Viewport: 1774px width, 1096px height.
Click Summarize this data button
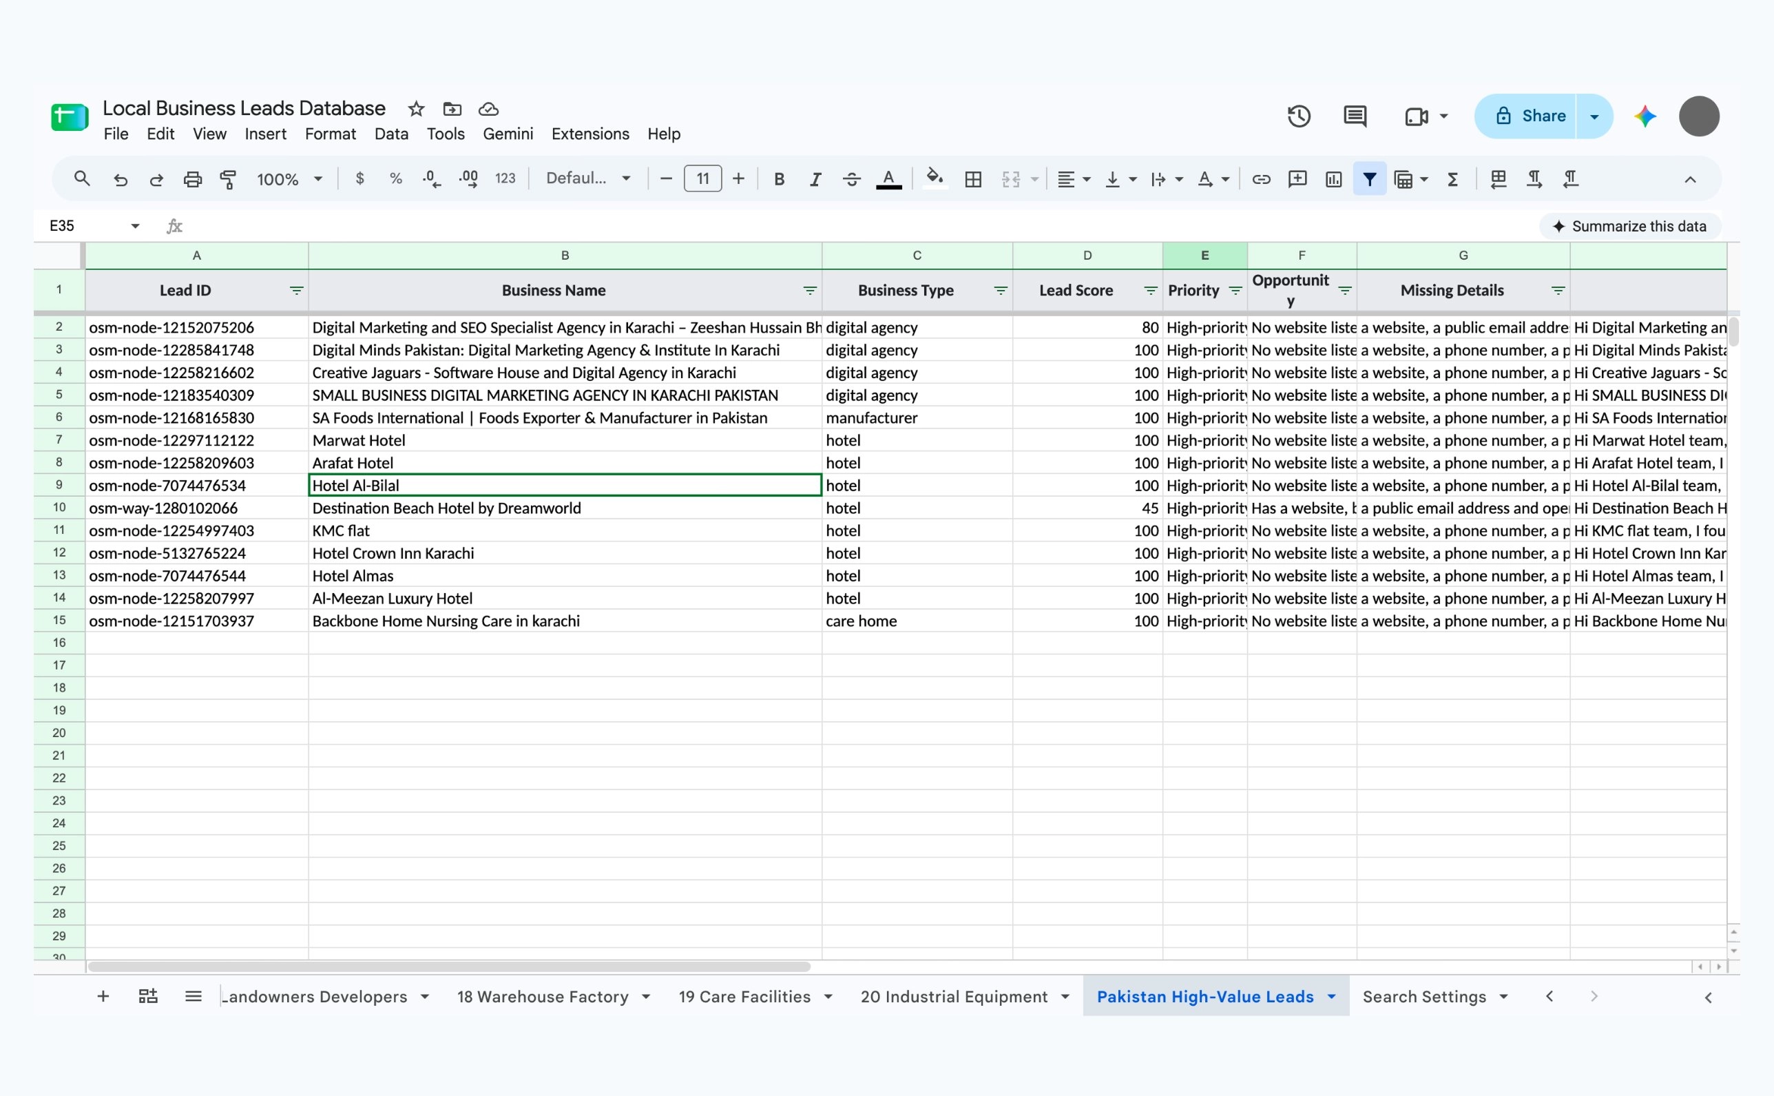coord(1629,226)
